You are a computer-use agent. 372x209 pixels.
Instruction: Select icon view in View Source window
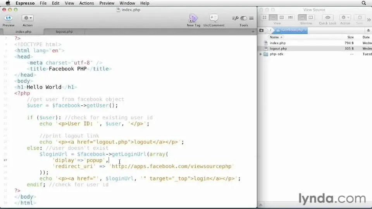[265, 17]
